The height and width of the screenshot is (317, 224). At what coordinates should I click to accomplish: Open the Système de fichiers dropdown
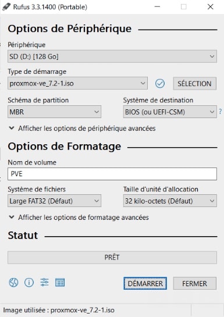click(54, 201)
